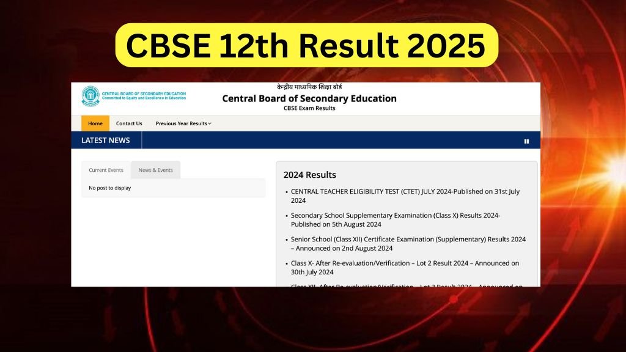Open the Contact Us page
Screen dimensions: 626x352
[129, 123]
